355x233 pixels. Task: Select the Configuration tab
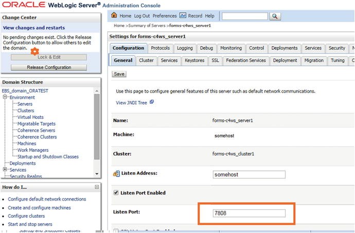click(x=129, y=48)
